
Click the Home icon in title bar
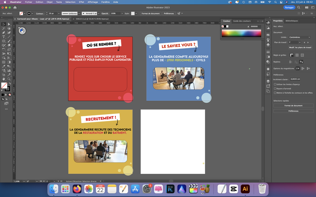click(x=15, y=7)
